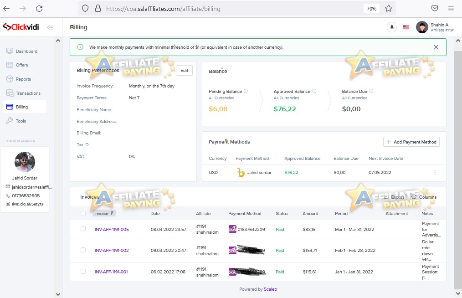Bookmark this page with the star icon

tap(389, 9)
